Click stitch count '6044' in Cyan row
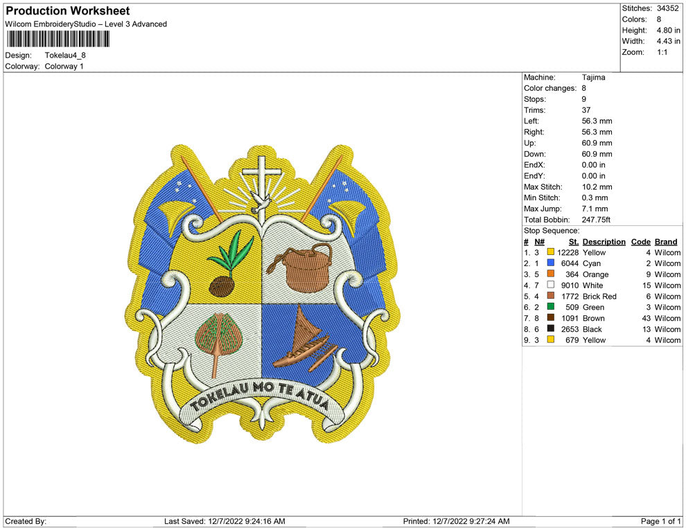This screenshot has width=686, height=528. tap(570, 263)
